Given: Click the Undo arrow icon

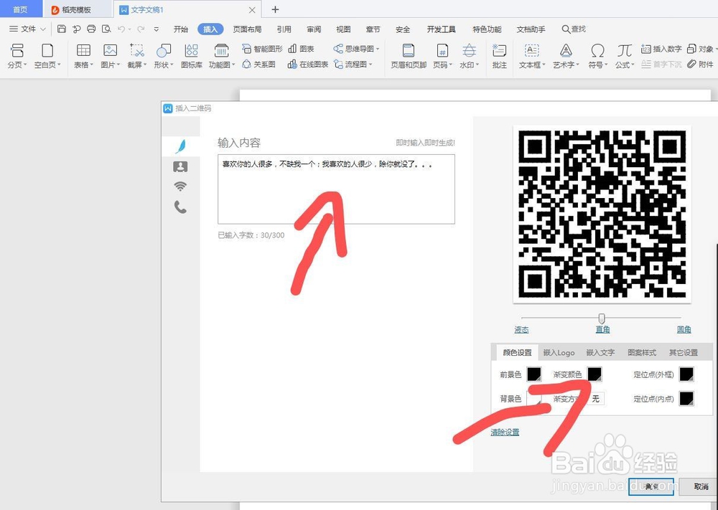Looking at the screenshot, I should point(121,29).
